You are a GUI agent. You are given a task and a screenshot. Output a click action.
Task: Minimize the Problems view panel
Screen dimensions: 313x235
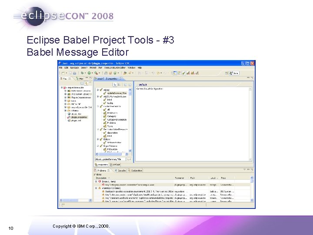point(248,170)
